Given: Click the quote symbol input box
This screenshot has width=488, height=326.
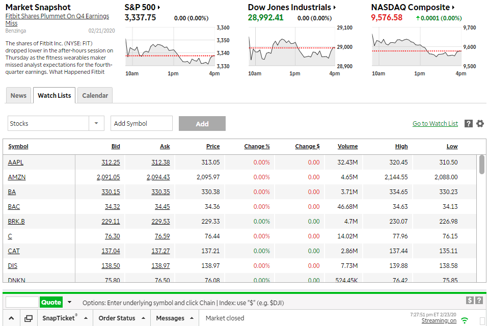Looking at the screenshot, I should pos(22,302).
